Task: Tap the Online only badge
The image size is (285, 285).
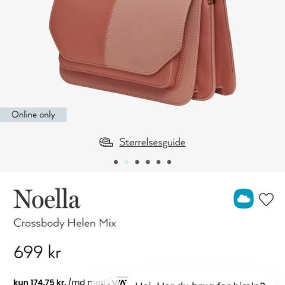Action: click(x=33, y=115)
